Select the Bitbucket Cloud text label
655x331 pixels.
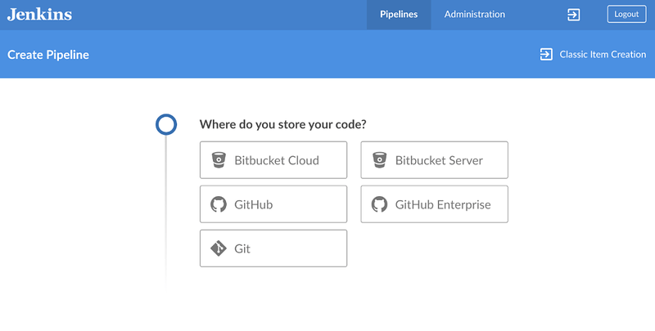coord(277,160)
